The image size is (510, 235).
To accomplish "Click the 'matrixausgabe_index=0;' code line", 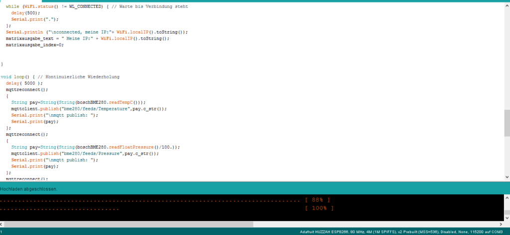I will click(35, 45).
